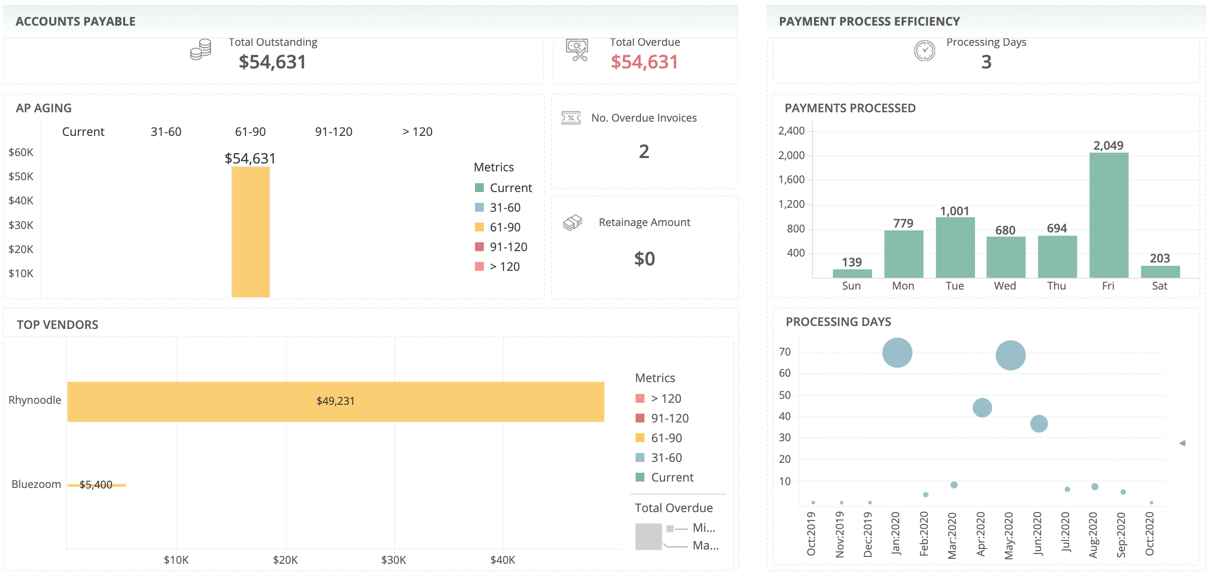Click the Total Outstanding $54,631 value
This screenshot has width=1214, height=584.
pos(272,62)
